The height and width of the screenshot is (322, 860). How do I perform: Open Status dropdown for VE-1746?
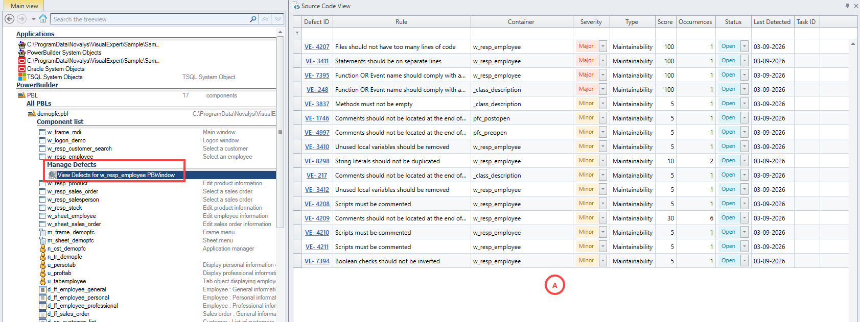744,118
